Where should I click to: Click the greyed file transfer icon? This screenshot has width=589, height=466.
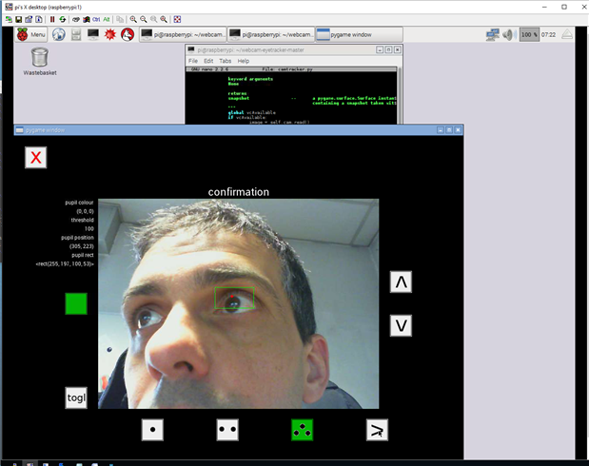[x=120, y=19]
